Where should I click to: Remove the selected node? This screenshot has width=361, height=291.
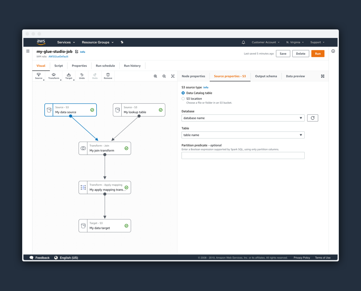pyautogui.click(x=108, y=76)
